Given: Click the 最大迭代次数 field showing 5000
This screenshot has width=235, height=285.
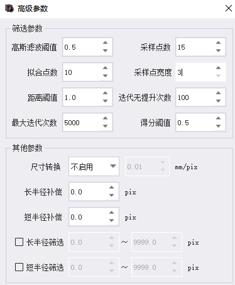Looking at the screenshot, I should pos(81,123).
